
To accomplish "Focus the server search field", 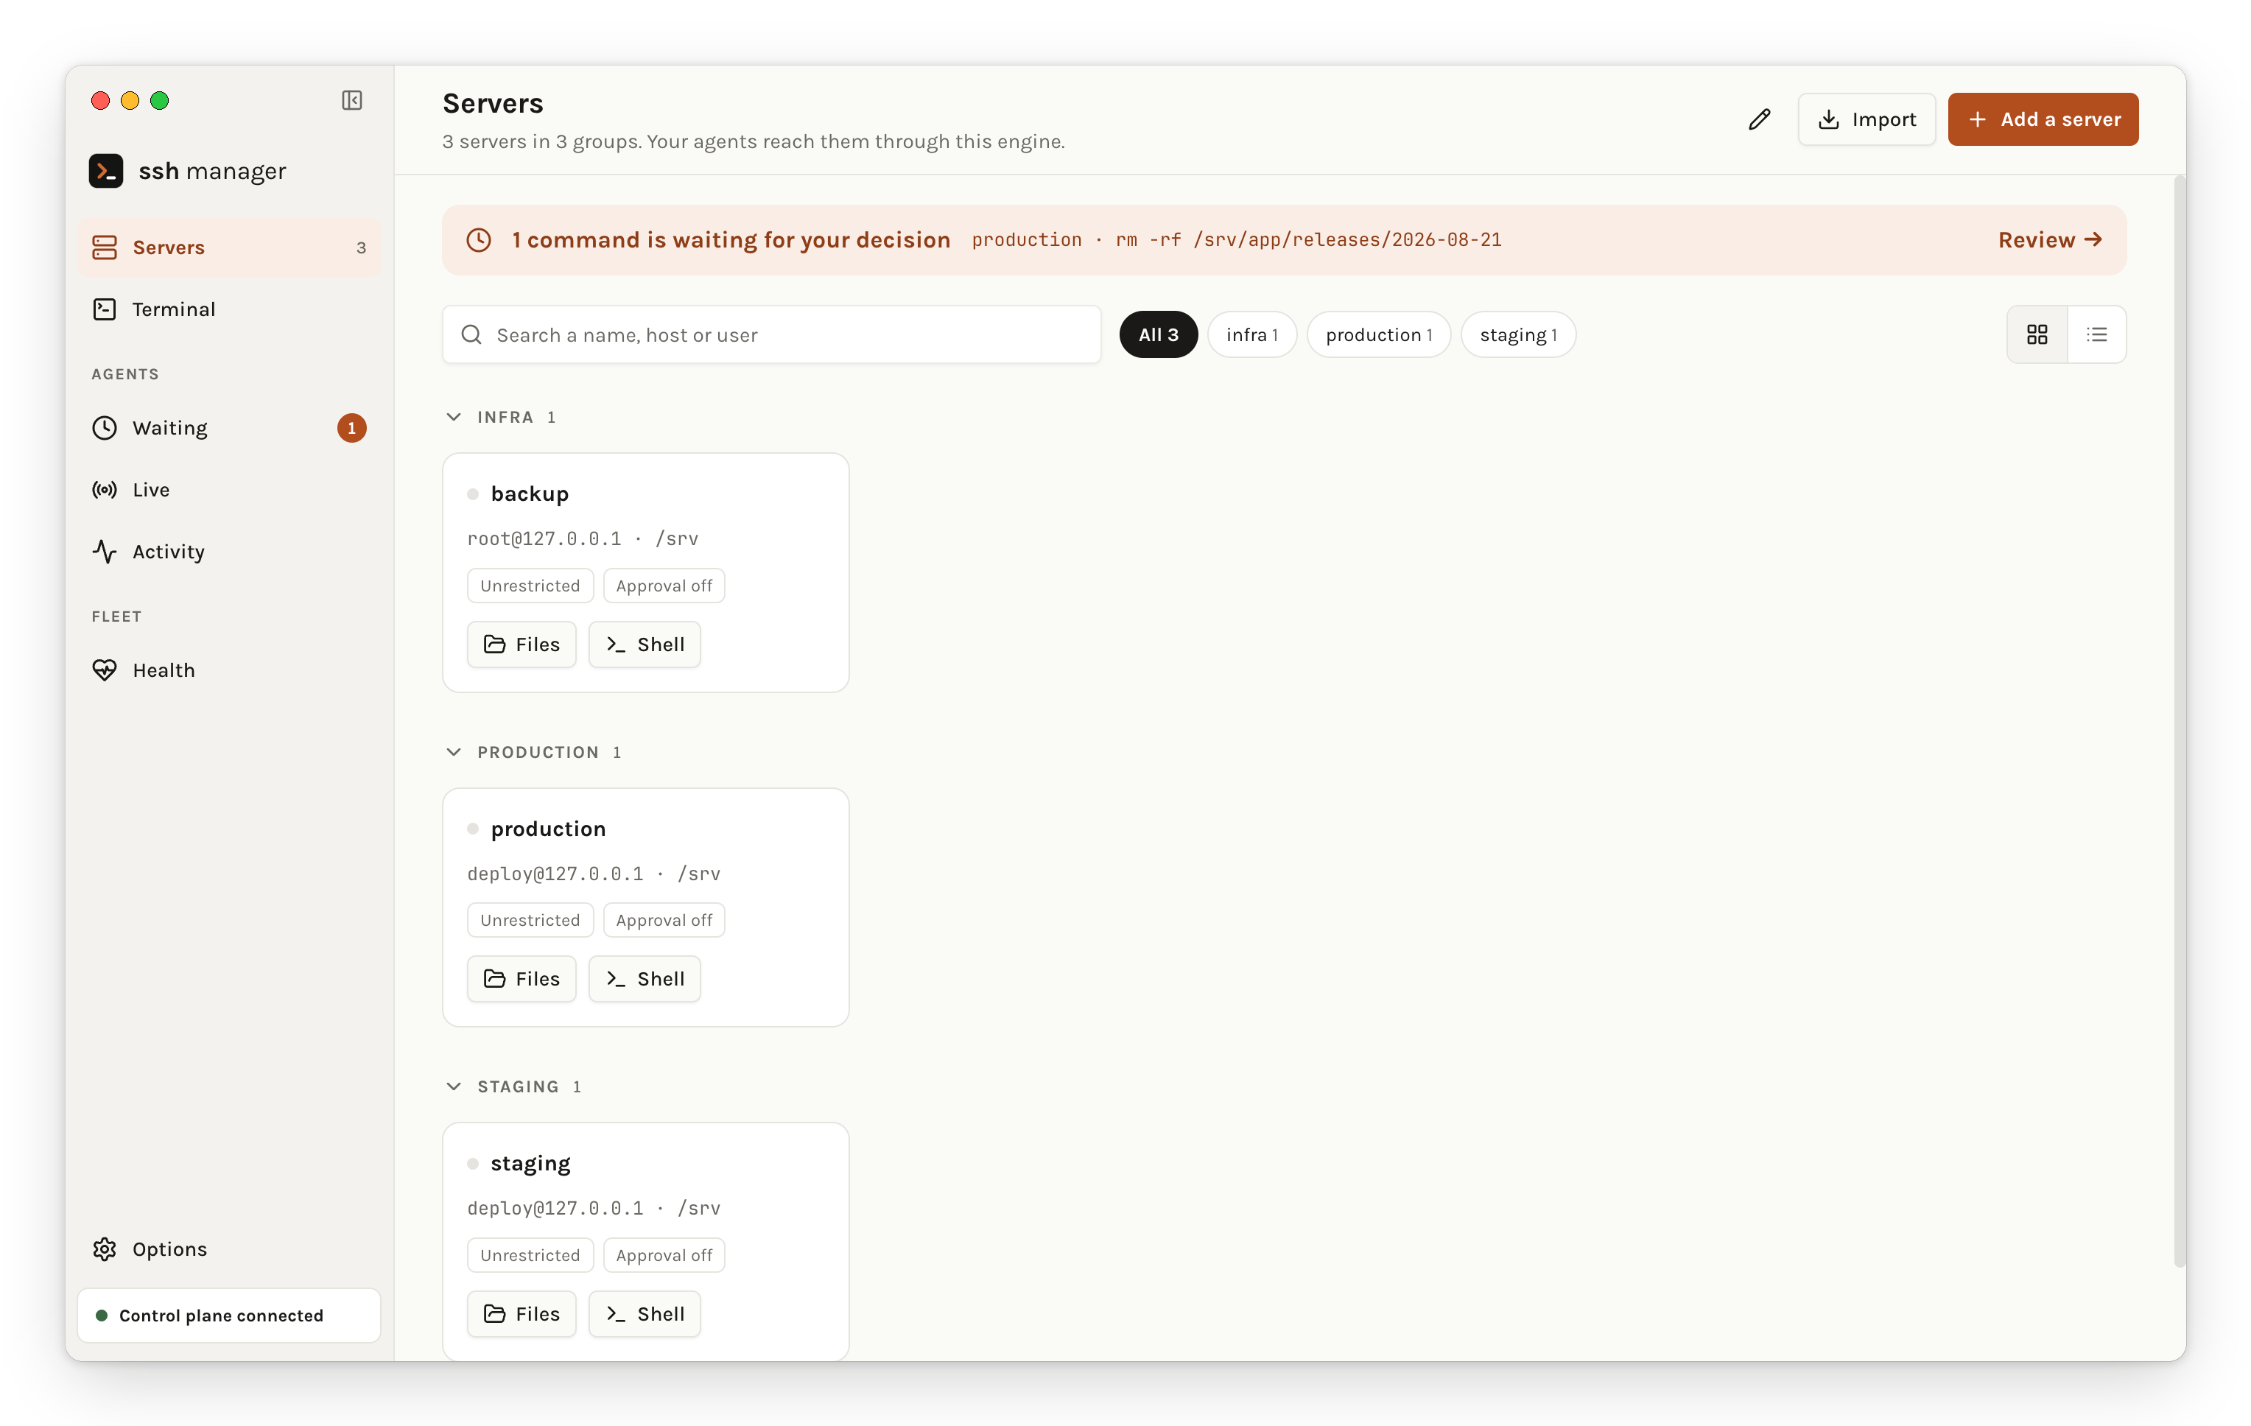I will (771, 334).
